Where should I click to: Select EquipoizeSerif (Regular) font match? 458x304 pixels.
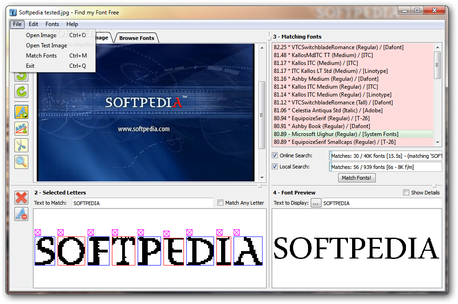pos(353,118)
